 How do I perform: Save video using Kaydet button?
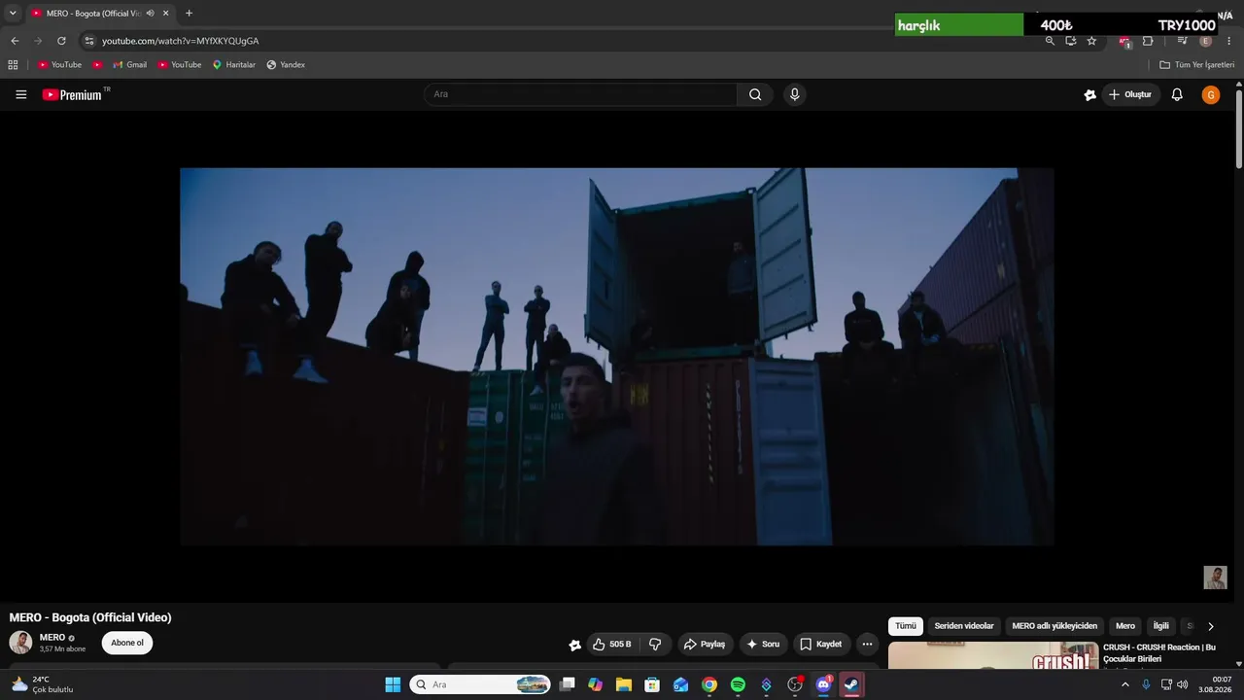tap(820, 644)
